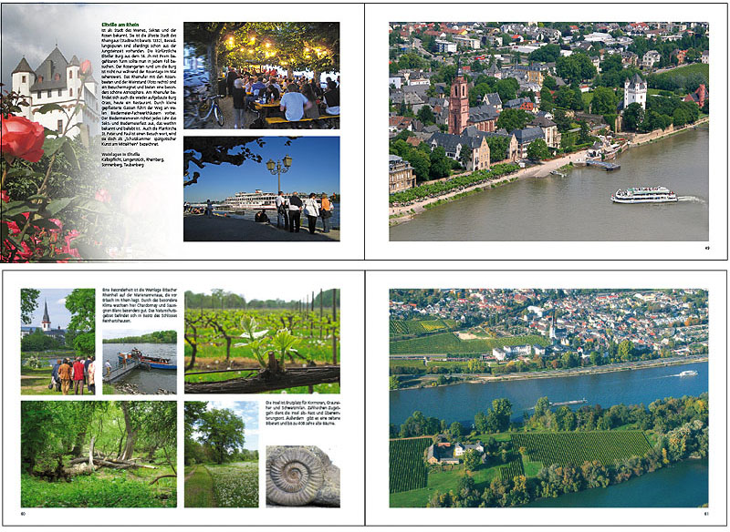Select the ferry boat with passengers photo

pos(140,366)
